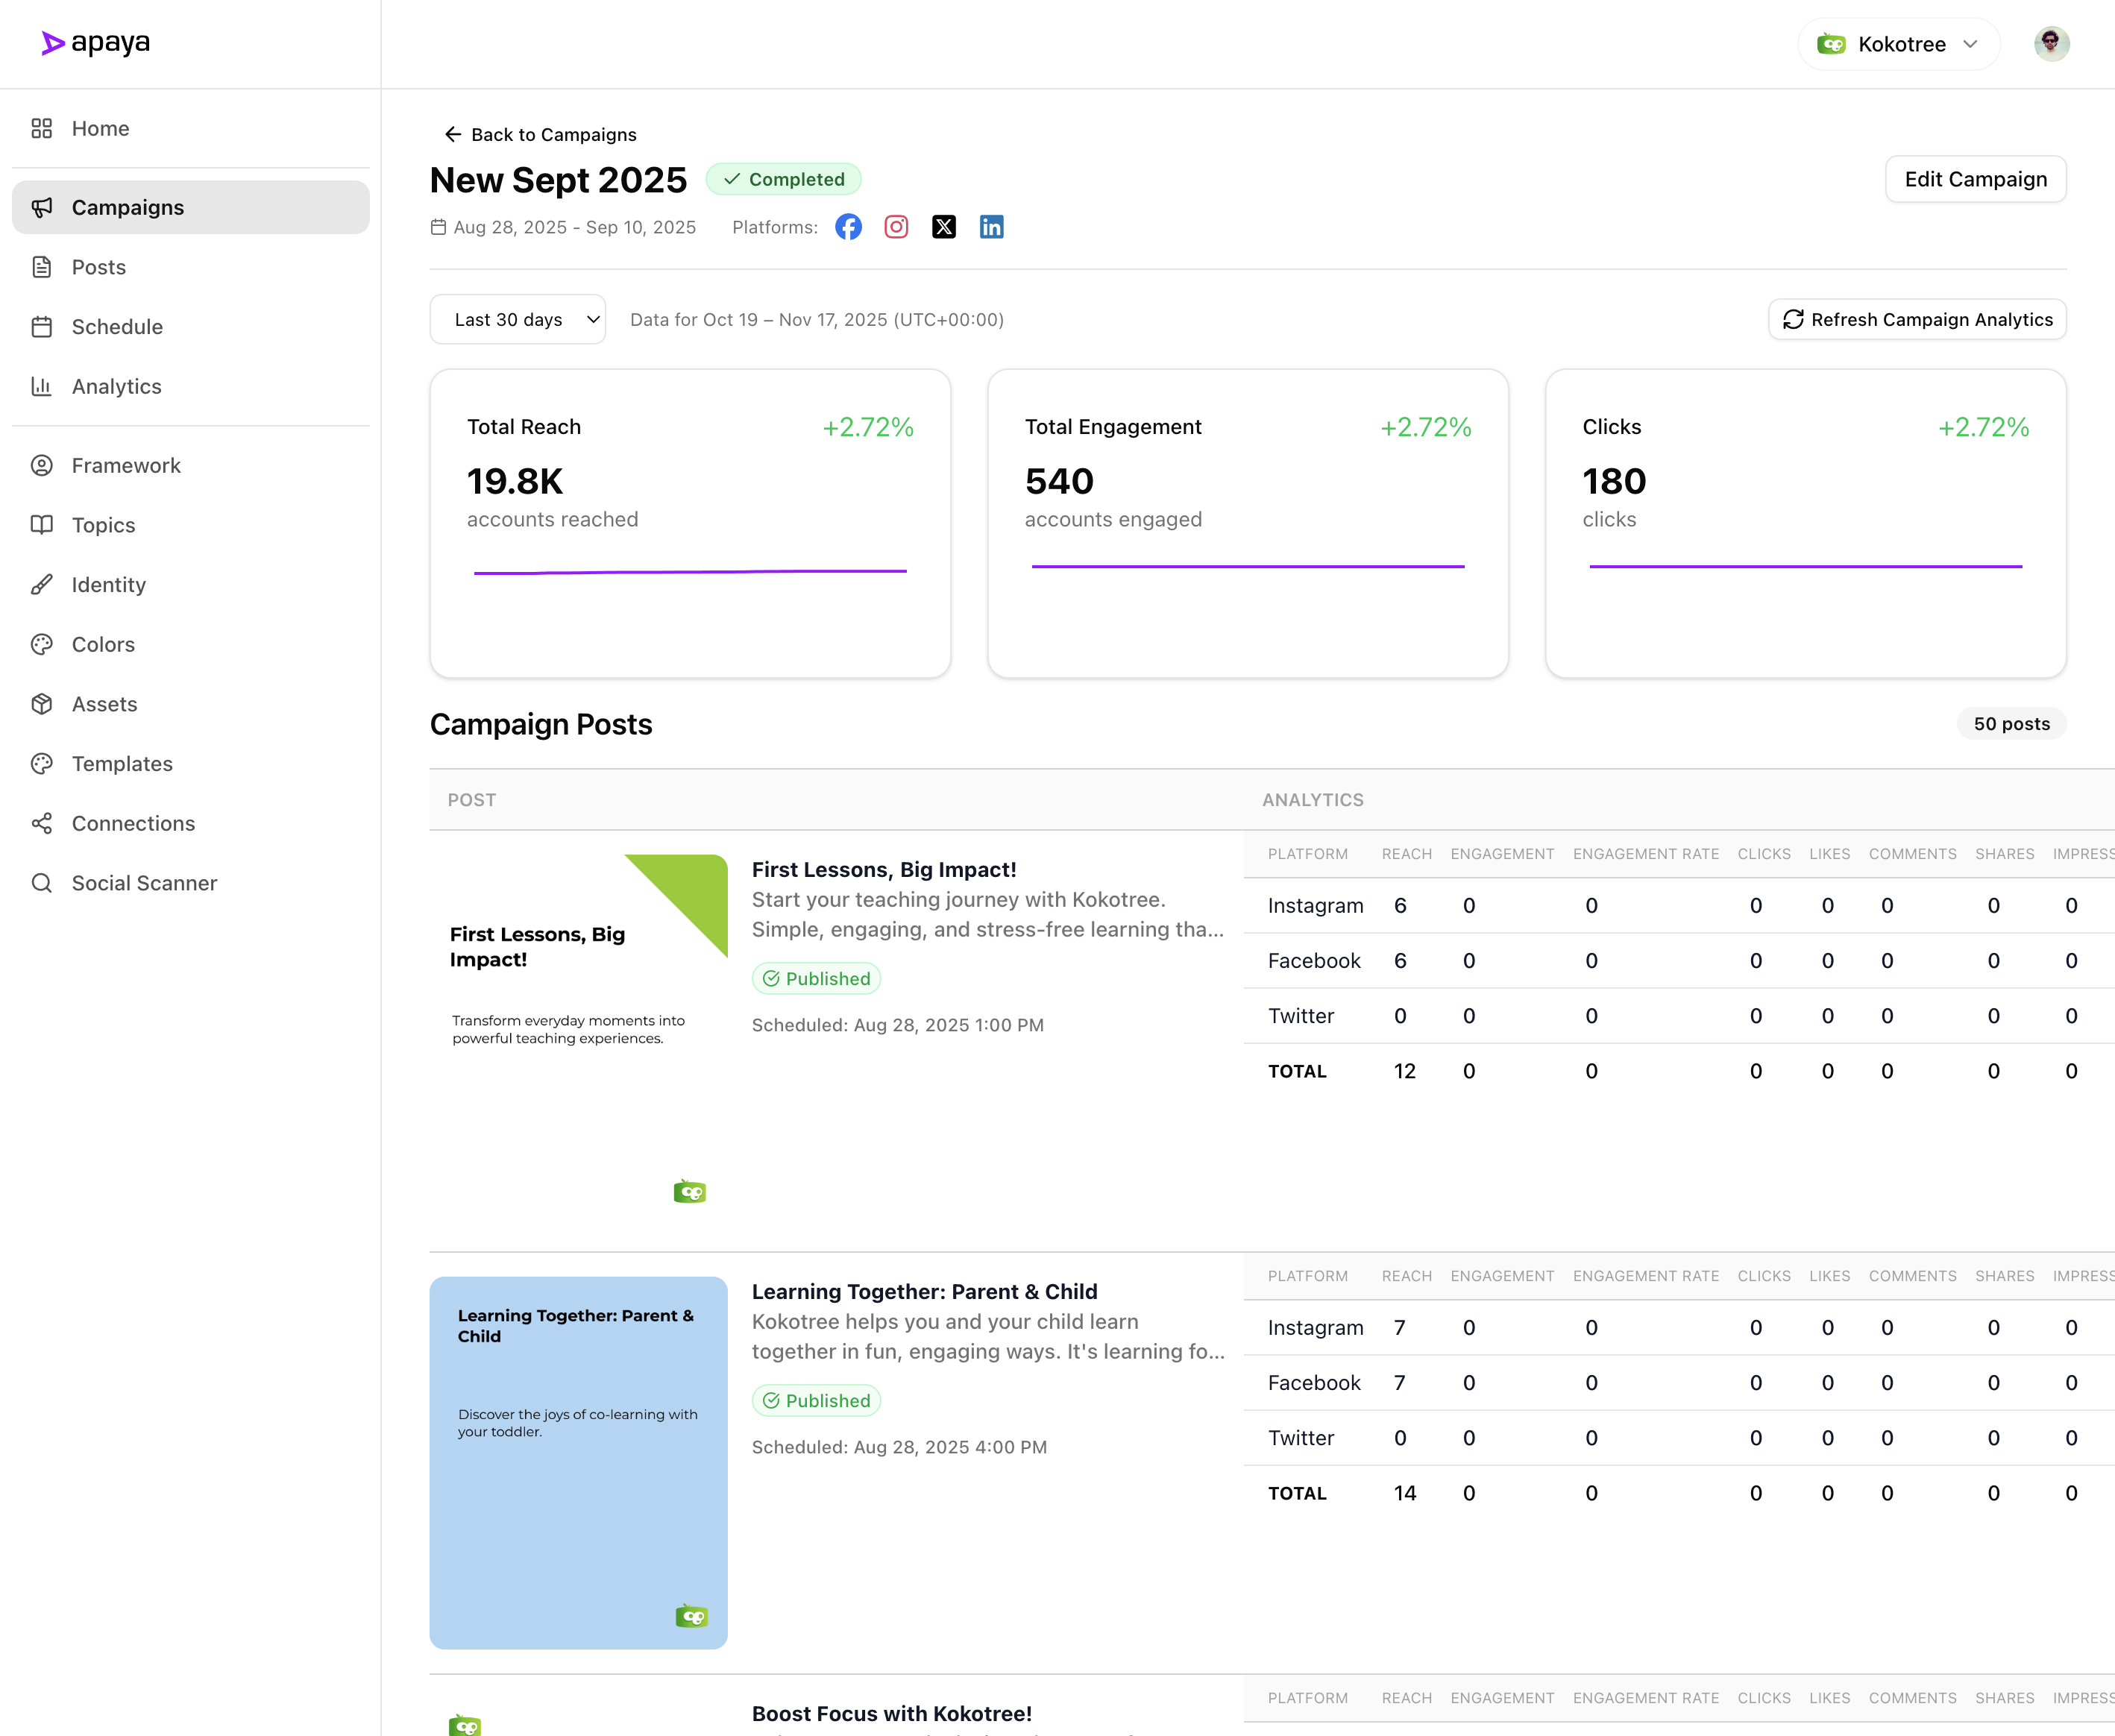Open the Identity section
This screenshot has width=2115, height=1736.
point(108,584)
